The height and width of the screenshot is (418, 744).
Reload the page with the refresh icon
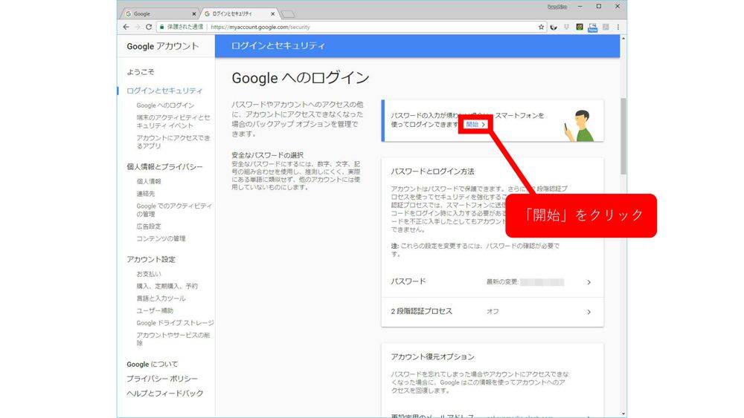click(149, 27)
